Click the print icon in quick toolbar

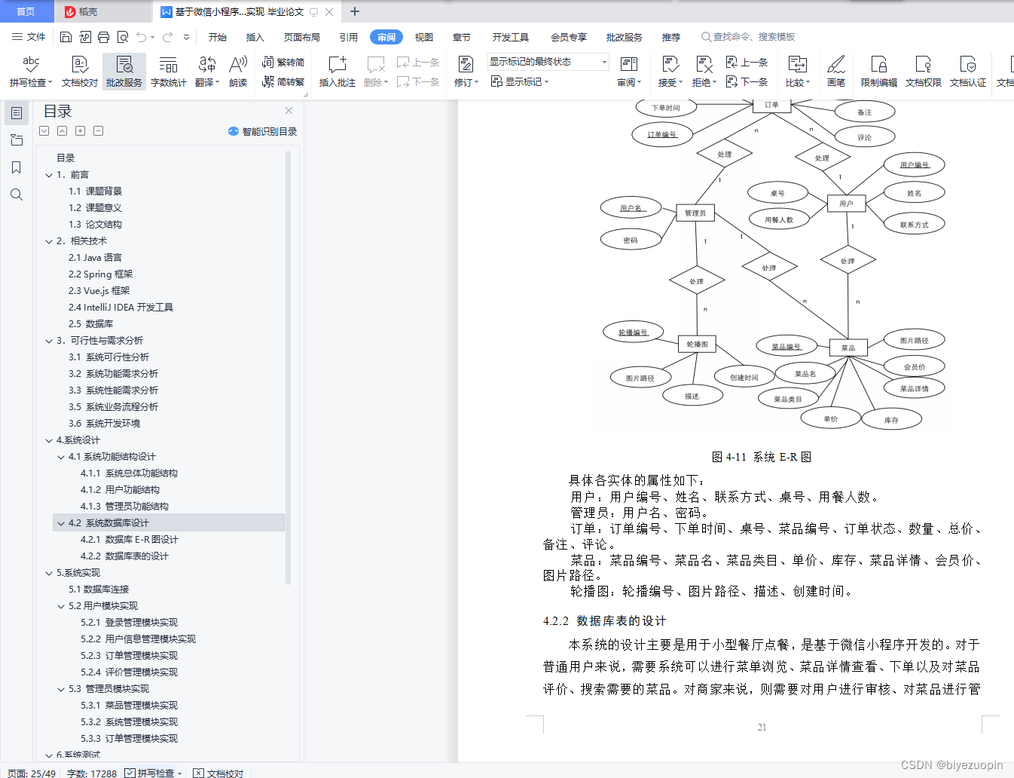coord(104,37)
